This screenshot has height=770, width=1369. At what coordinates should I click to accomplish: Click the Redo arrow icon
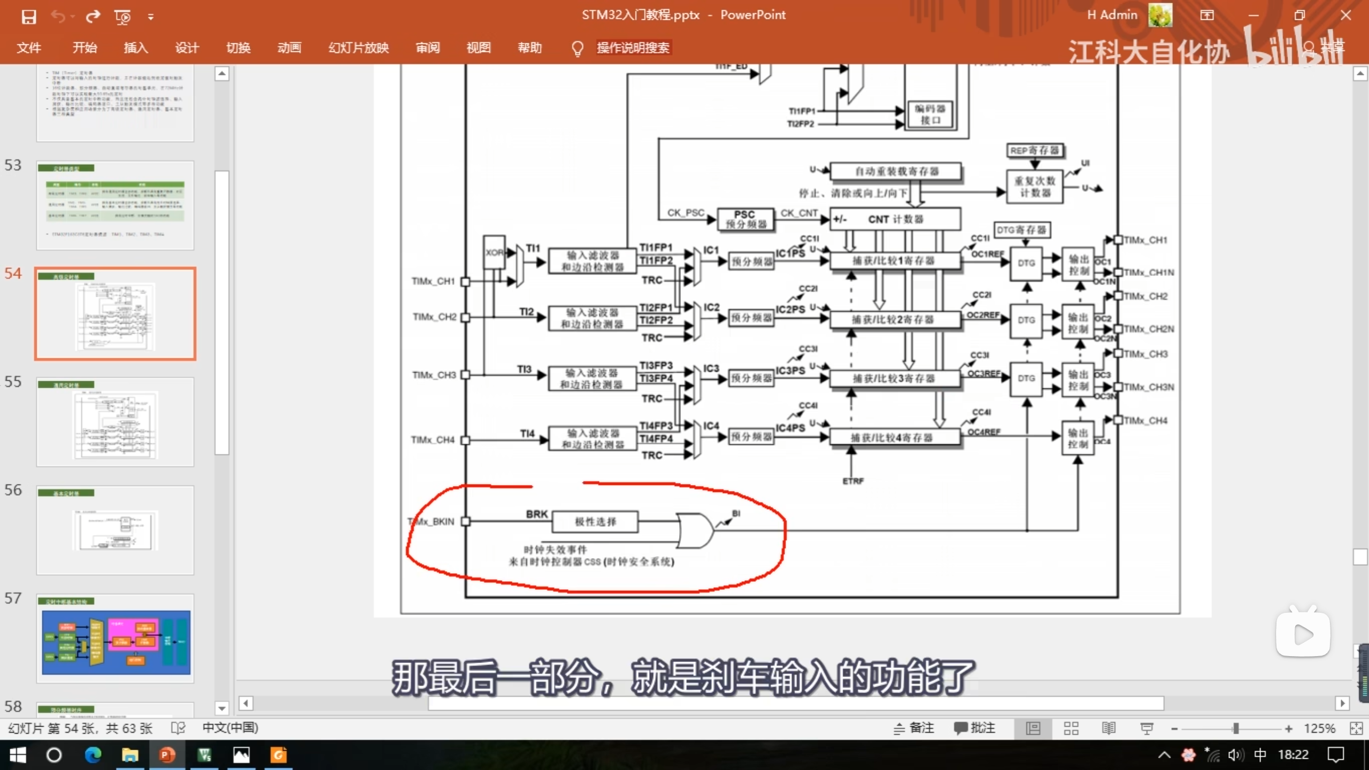tap(93, 17)
